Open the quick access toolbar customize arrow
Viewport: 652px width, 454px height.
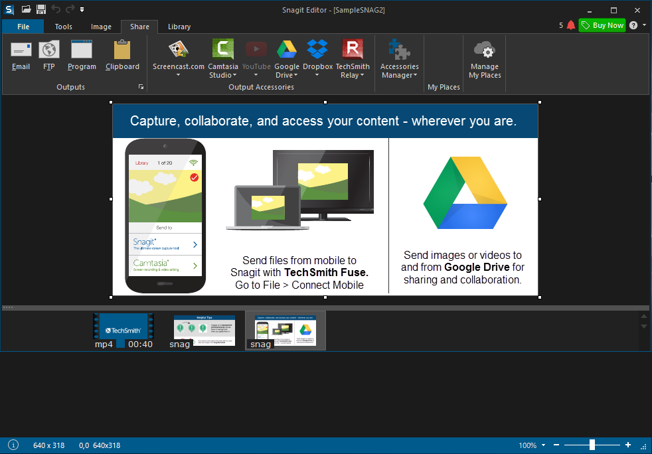pos(82,9)
